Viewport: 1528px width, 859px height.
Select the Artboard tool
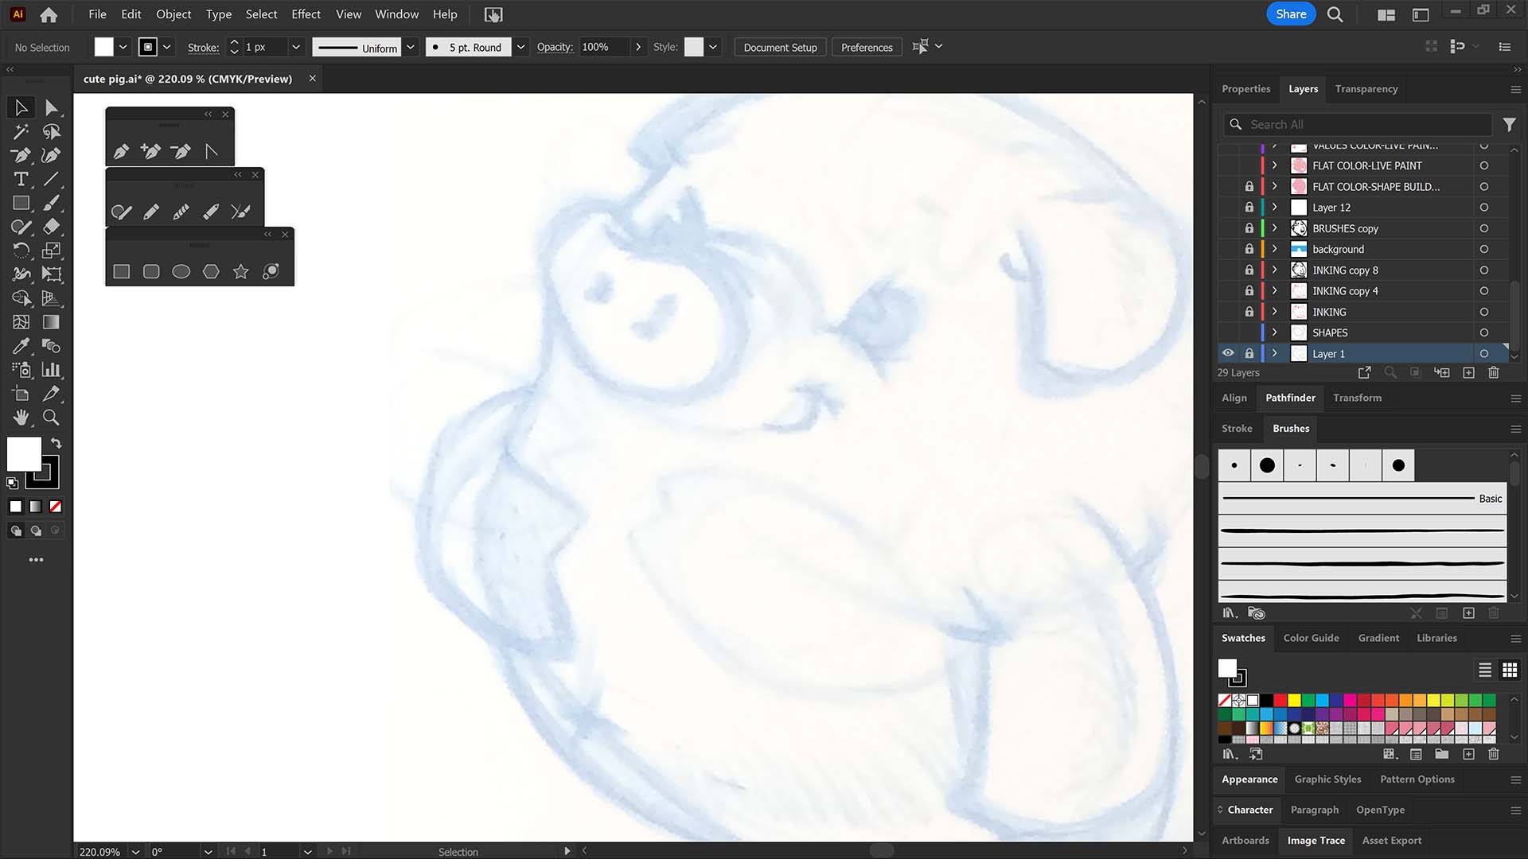pyautogui.click(x=21, y=394)
